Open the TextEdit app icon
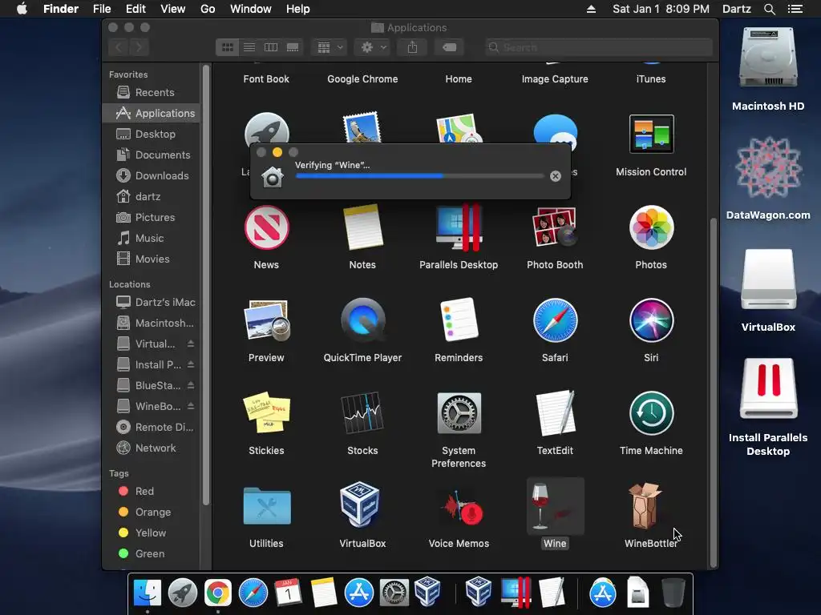This screenshot has width=821, height=615. (555, 413)
